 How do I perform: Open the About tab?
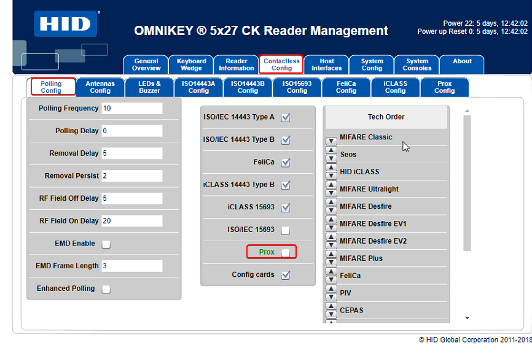pyautogui.click(x=462, y=64)
